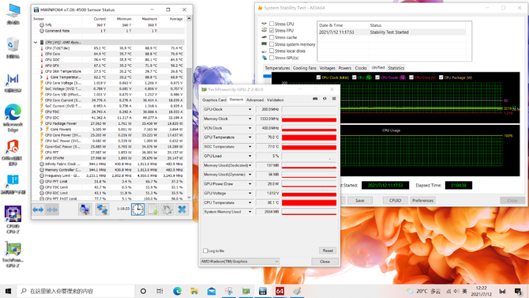Click HWiNFO network computers icon

tap(102, 209)
